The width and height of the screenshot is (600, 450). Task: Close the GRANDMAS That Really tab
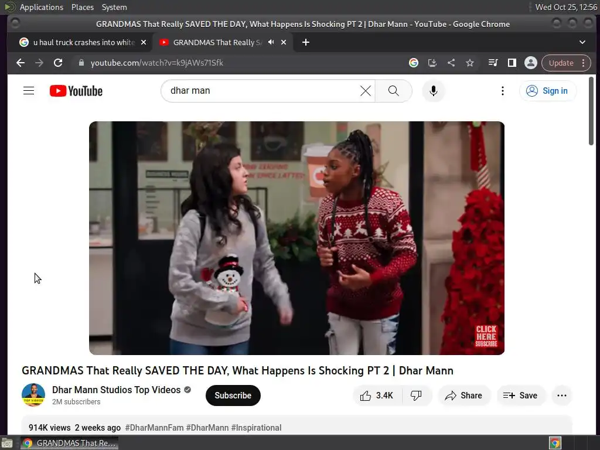click(x=284, y=42)
